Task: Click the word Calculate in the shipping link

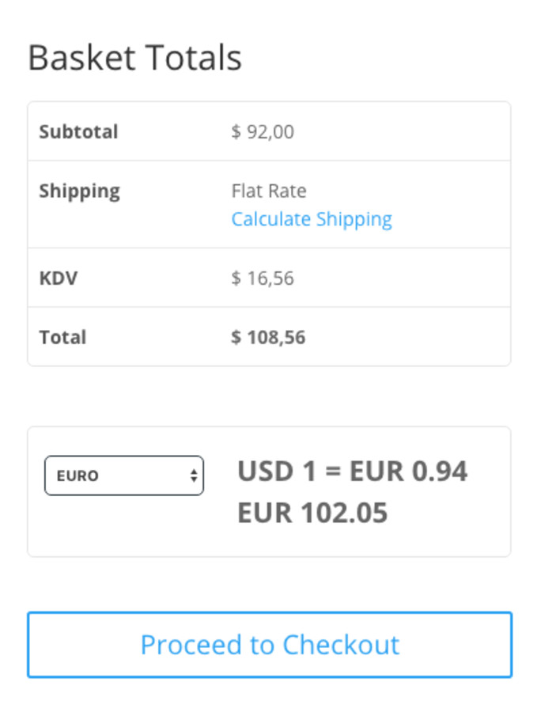Action: point(270,219)
